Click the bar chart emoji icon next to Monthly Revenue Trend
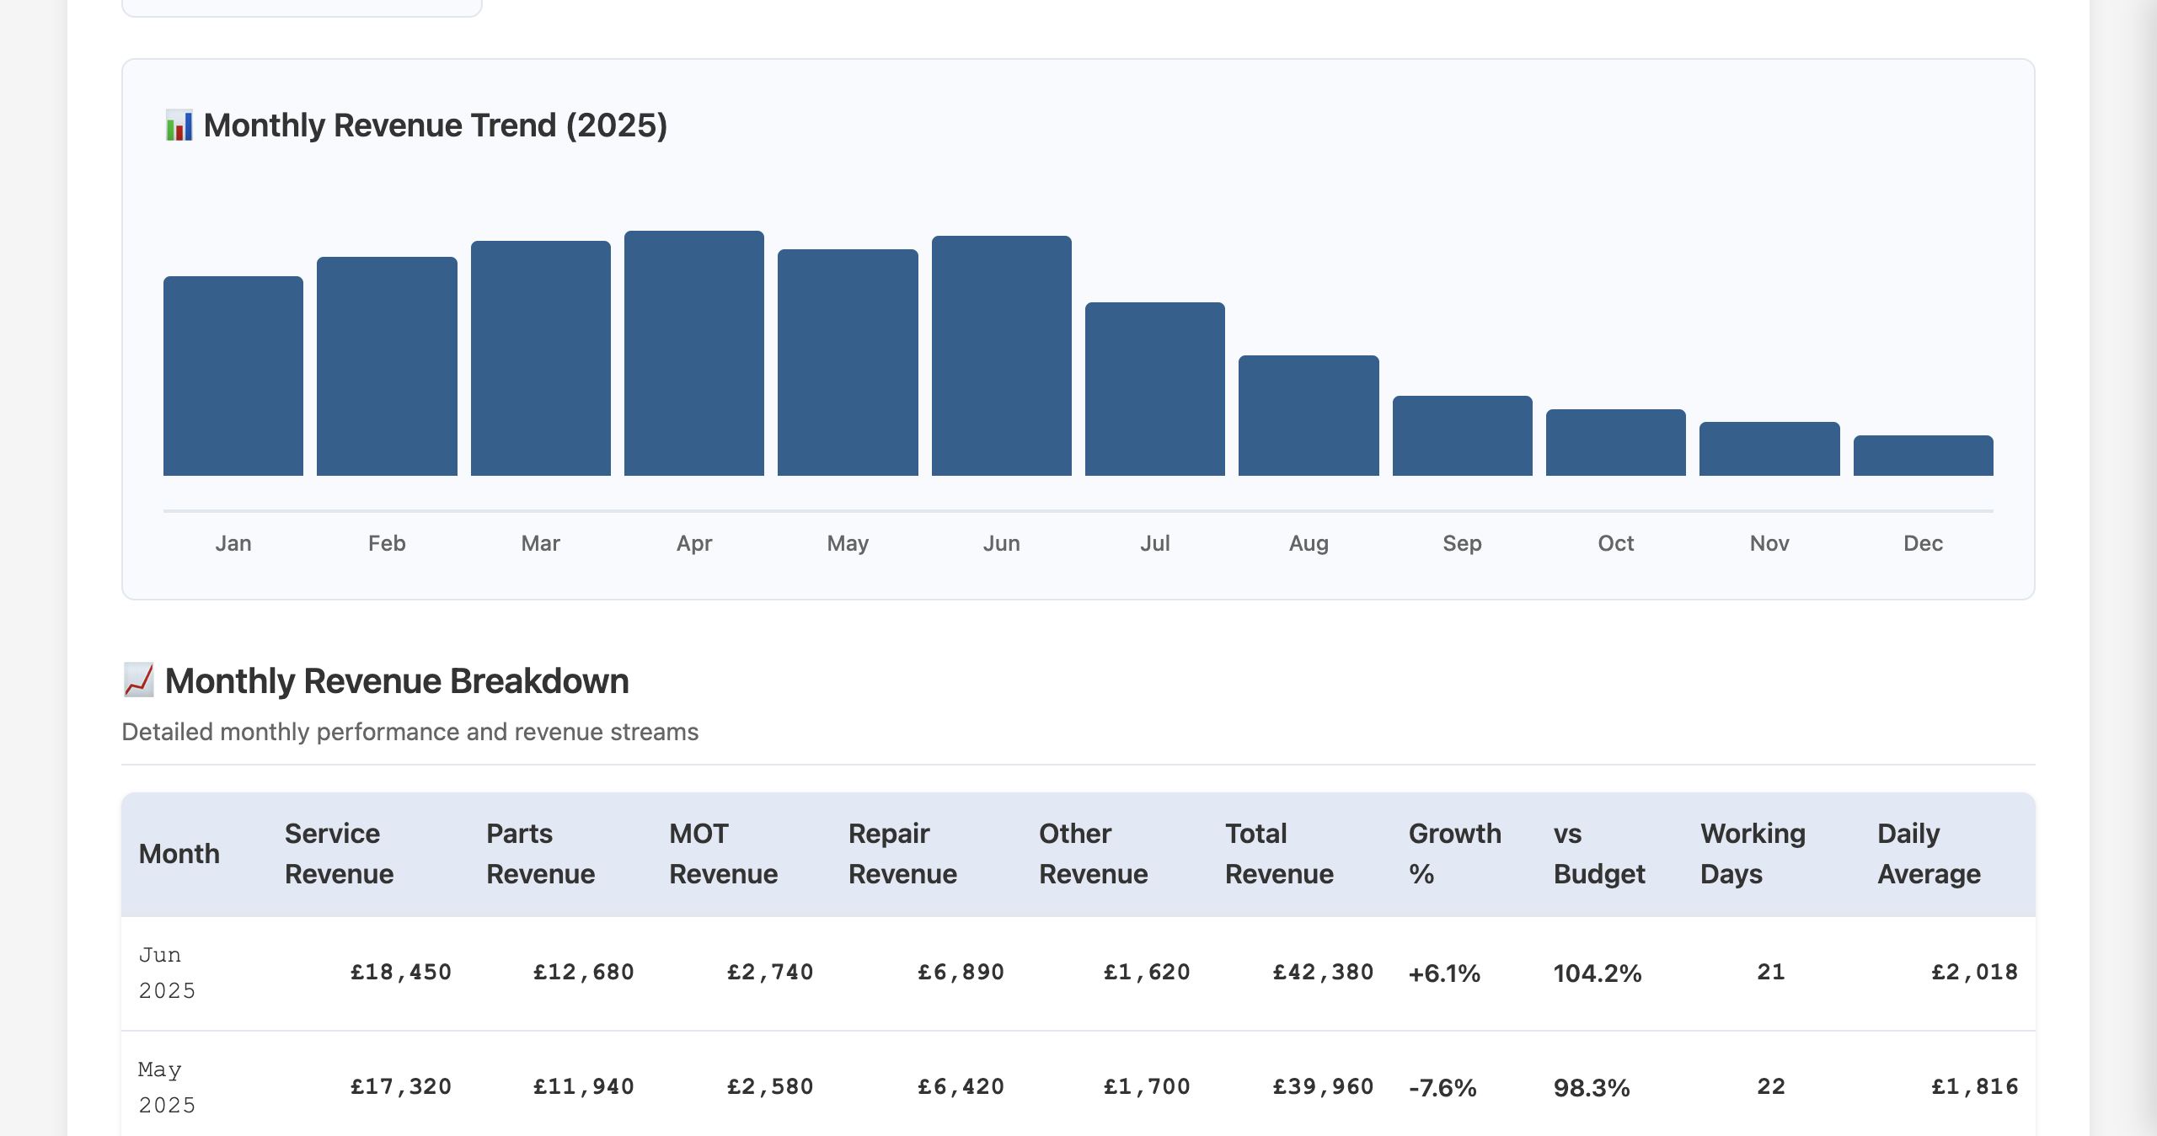This screenshot has width=2157, height=1136. [x=179, y=125]
